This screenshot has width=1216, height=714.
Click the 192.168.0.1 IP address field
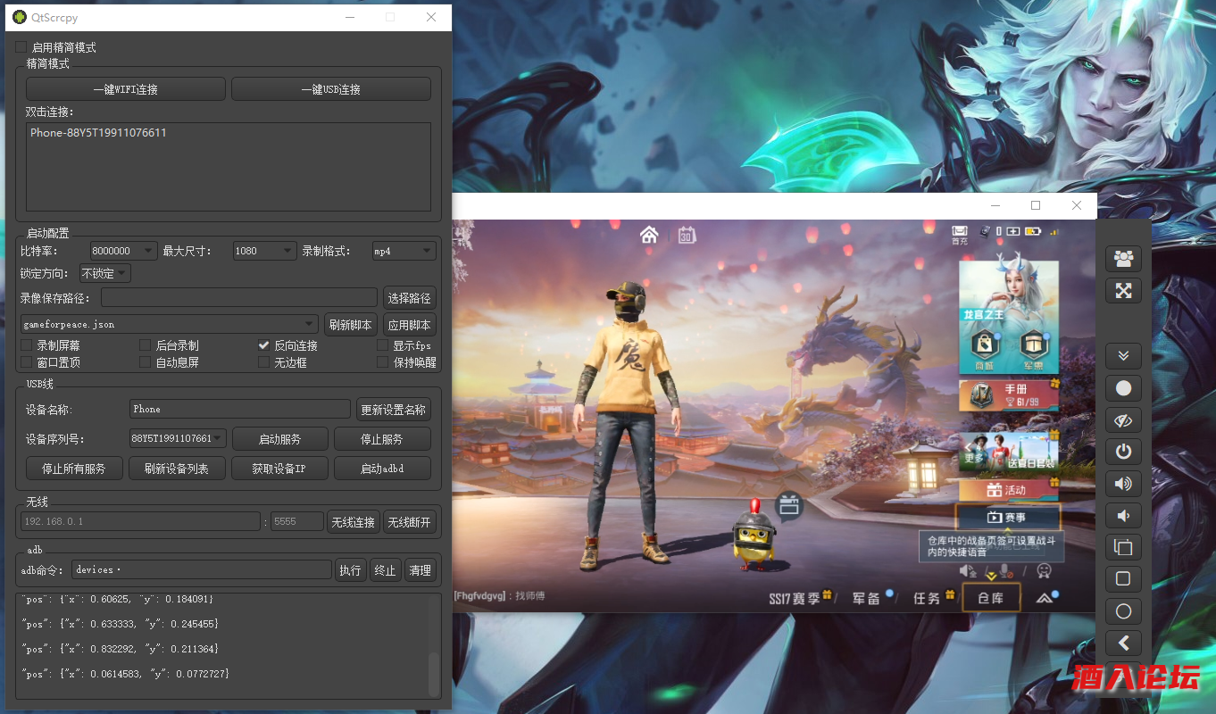pos(141,521)
